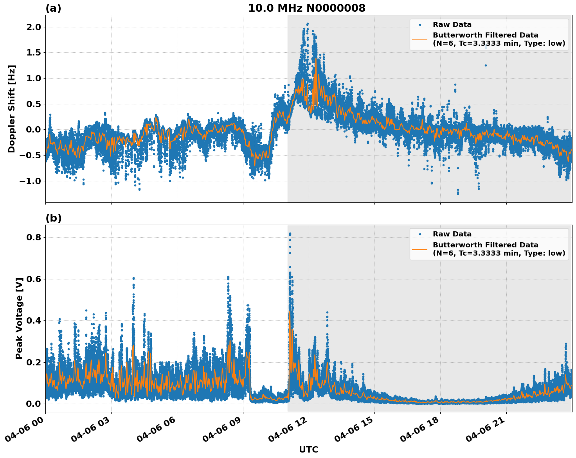The image size is (576, 458).
Task: Click the highest Doppler Shift data peak near 12 UTC
Action: tap(307, 24)
